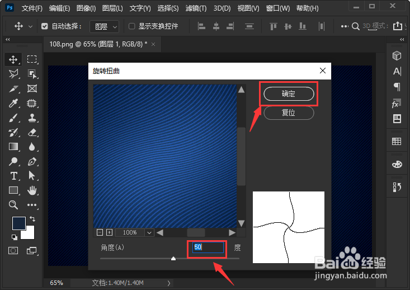Select the Eraser tool

tap(32, 133)
